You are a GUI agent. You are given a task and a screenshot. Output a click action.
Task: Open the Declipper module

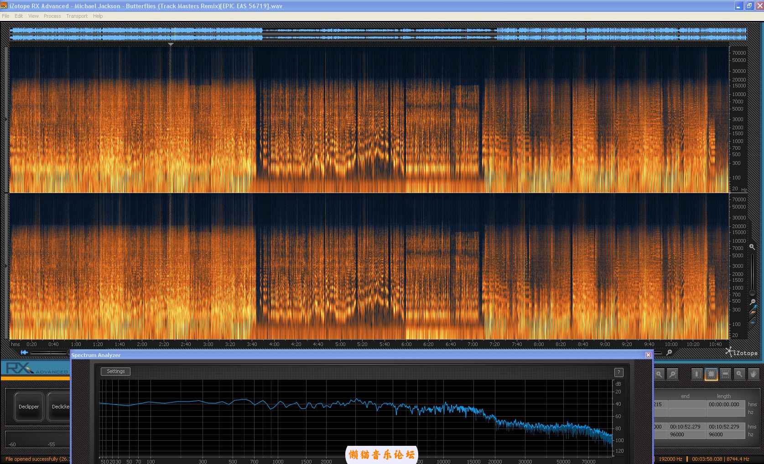[x=29, y=407]
